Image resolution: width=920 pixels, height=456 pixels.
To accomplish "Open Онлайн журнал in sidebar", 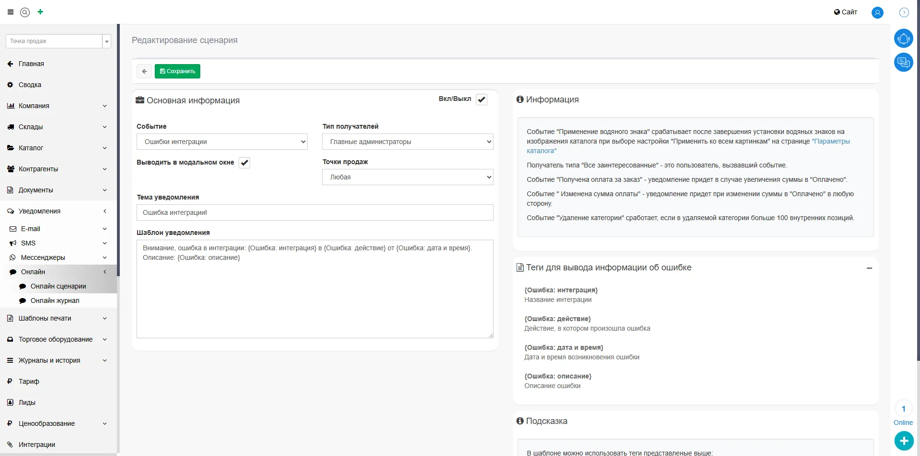I will [55, 300].
